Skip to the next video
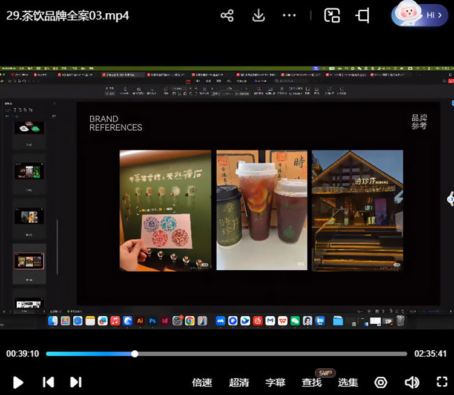 click(x=76, y=382)
